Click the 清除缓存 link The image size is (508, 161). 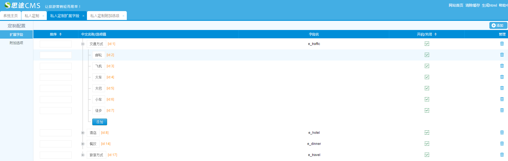(x=472, y=5)
